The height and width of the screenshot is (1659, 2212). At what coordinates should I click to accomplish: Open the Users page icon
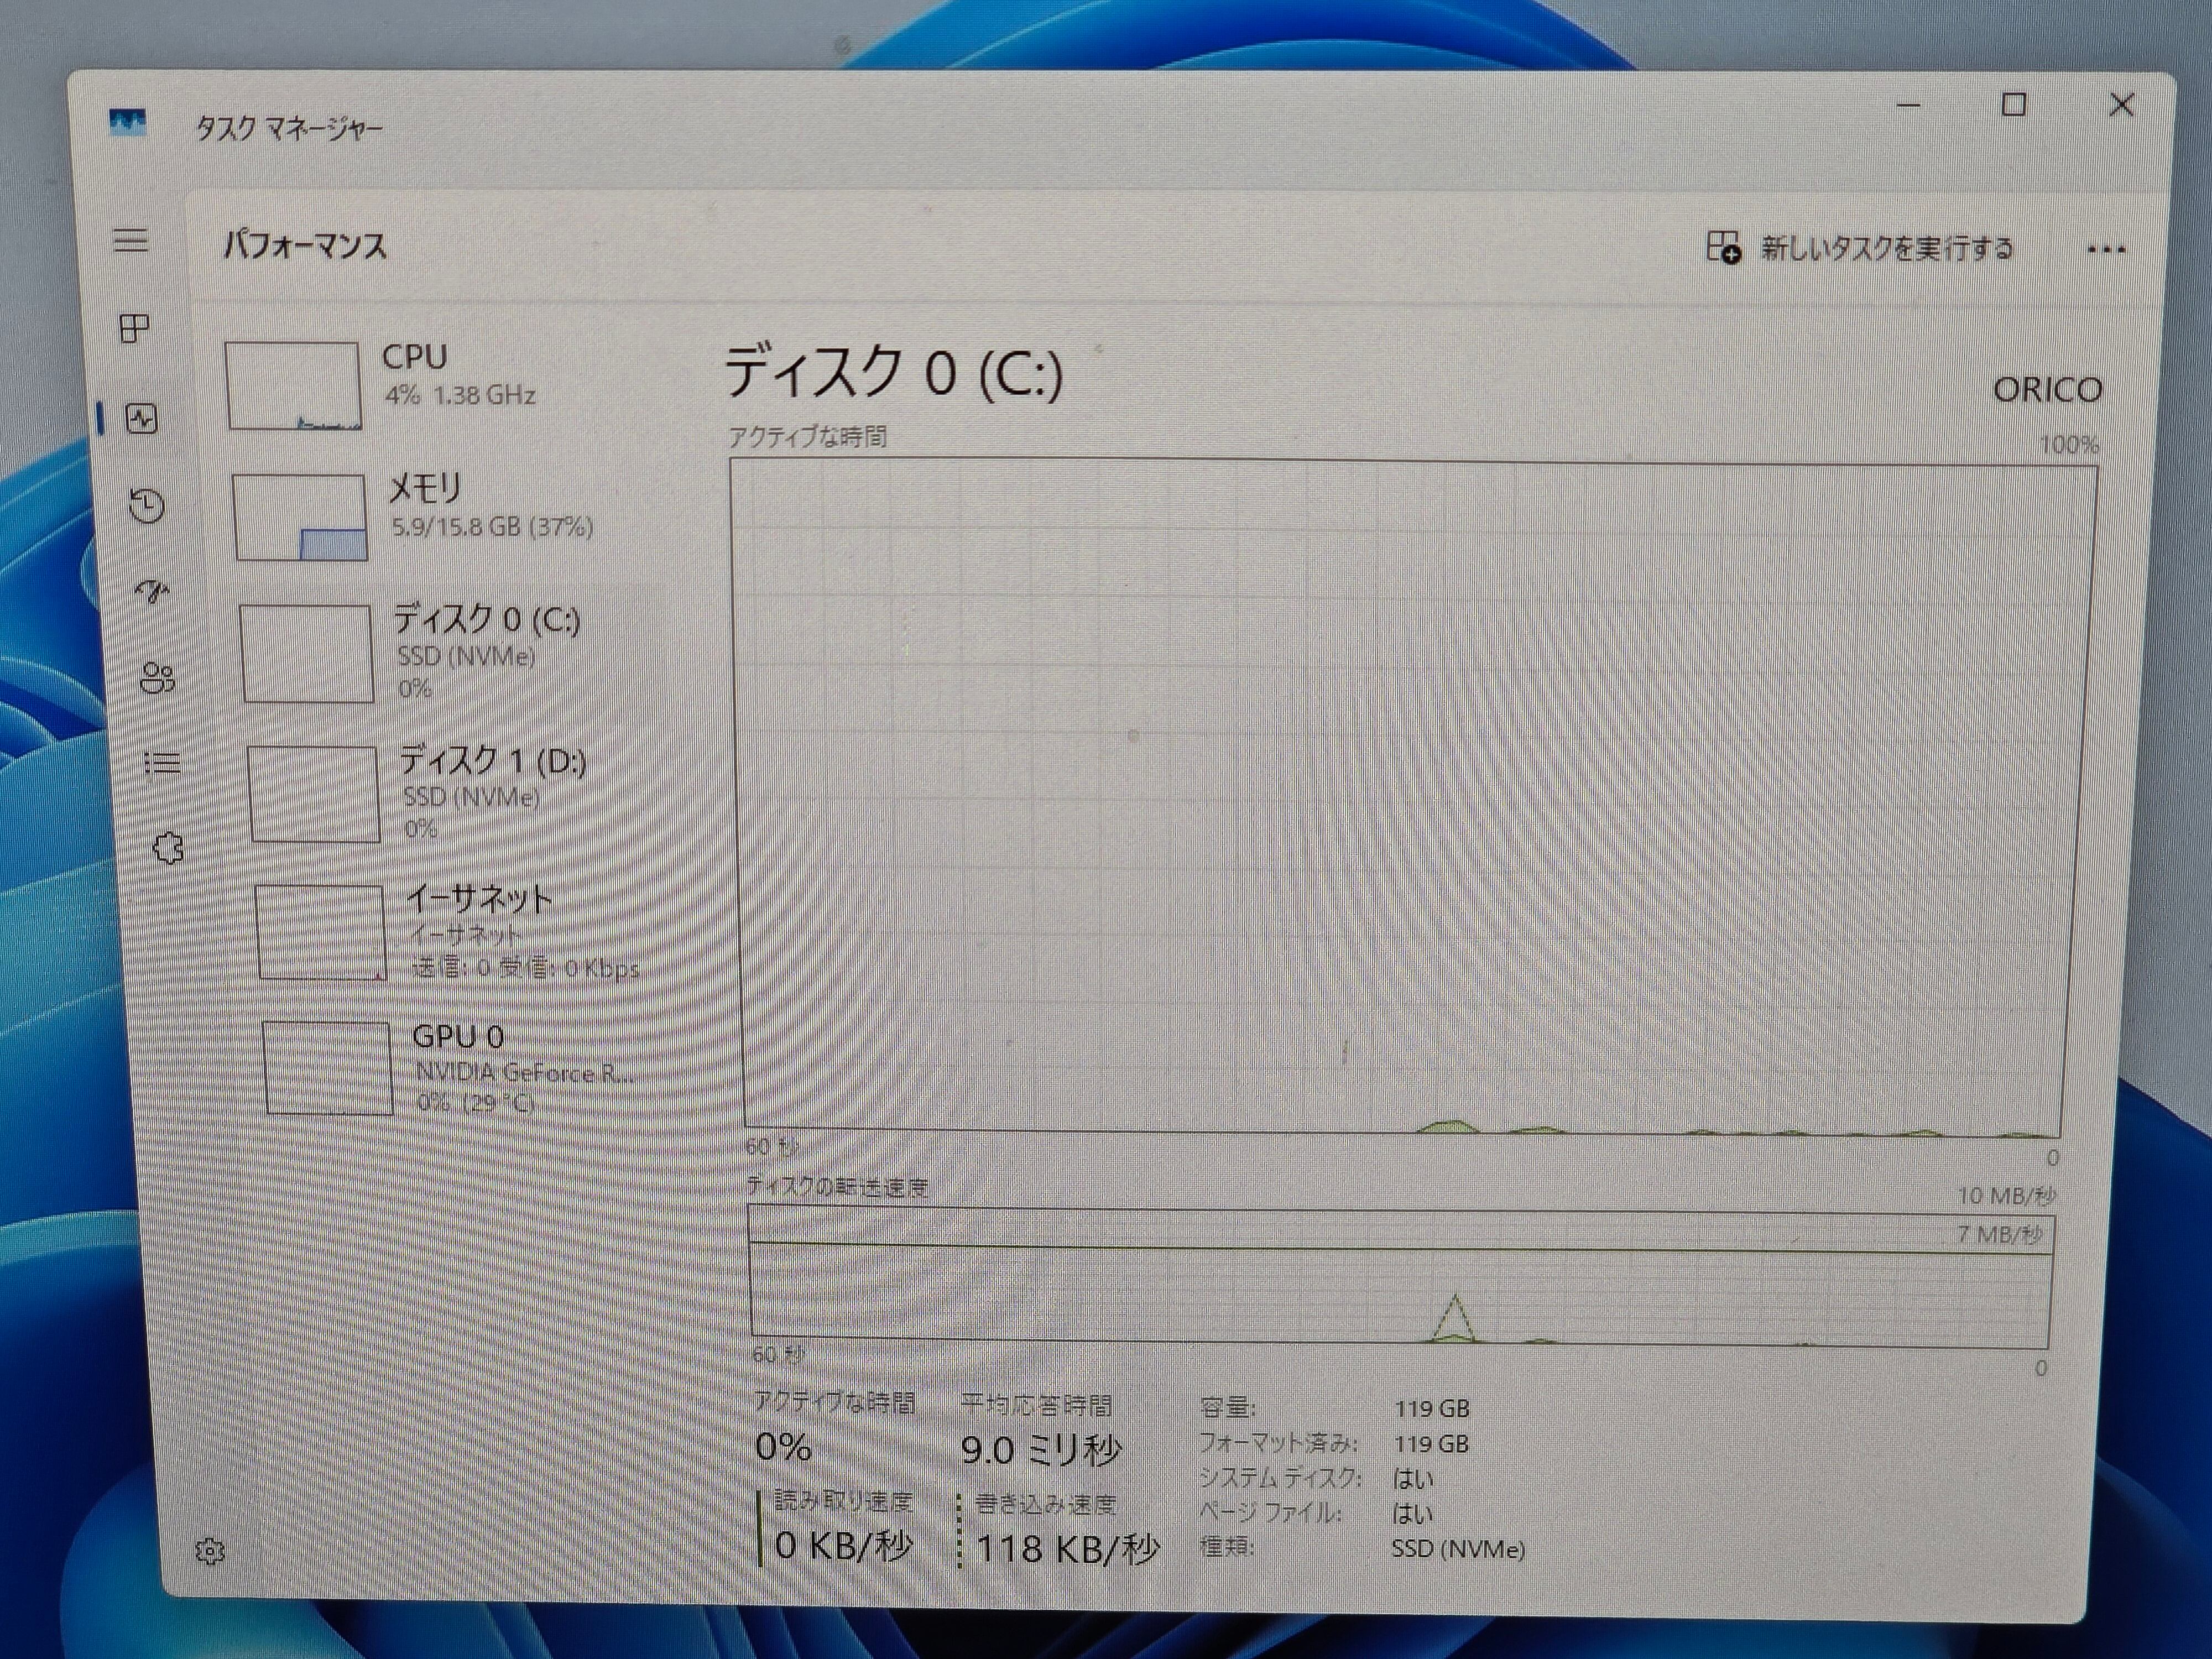(158, 678)
